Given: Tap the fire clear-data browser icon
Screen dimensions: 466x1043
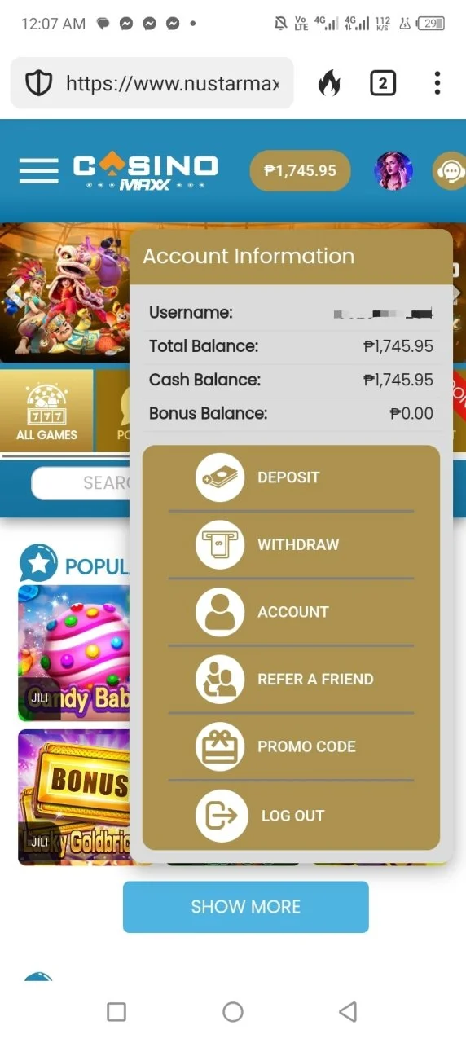Looking at the screenshot, I should point(329,83).
